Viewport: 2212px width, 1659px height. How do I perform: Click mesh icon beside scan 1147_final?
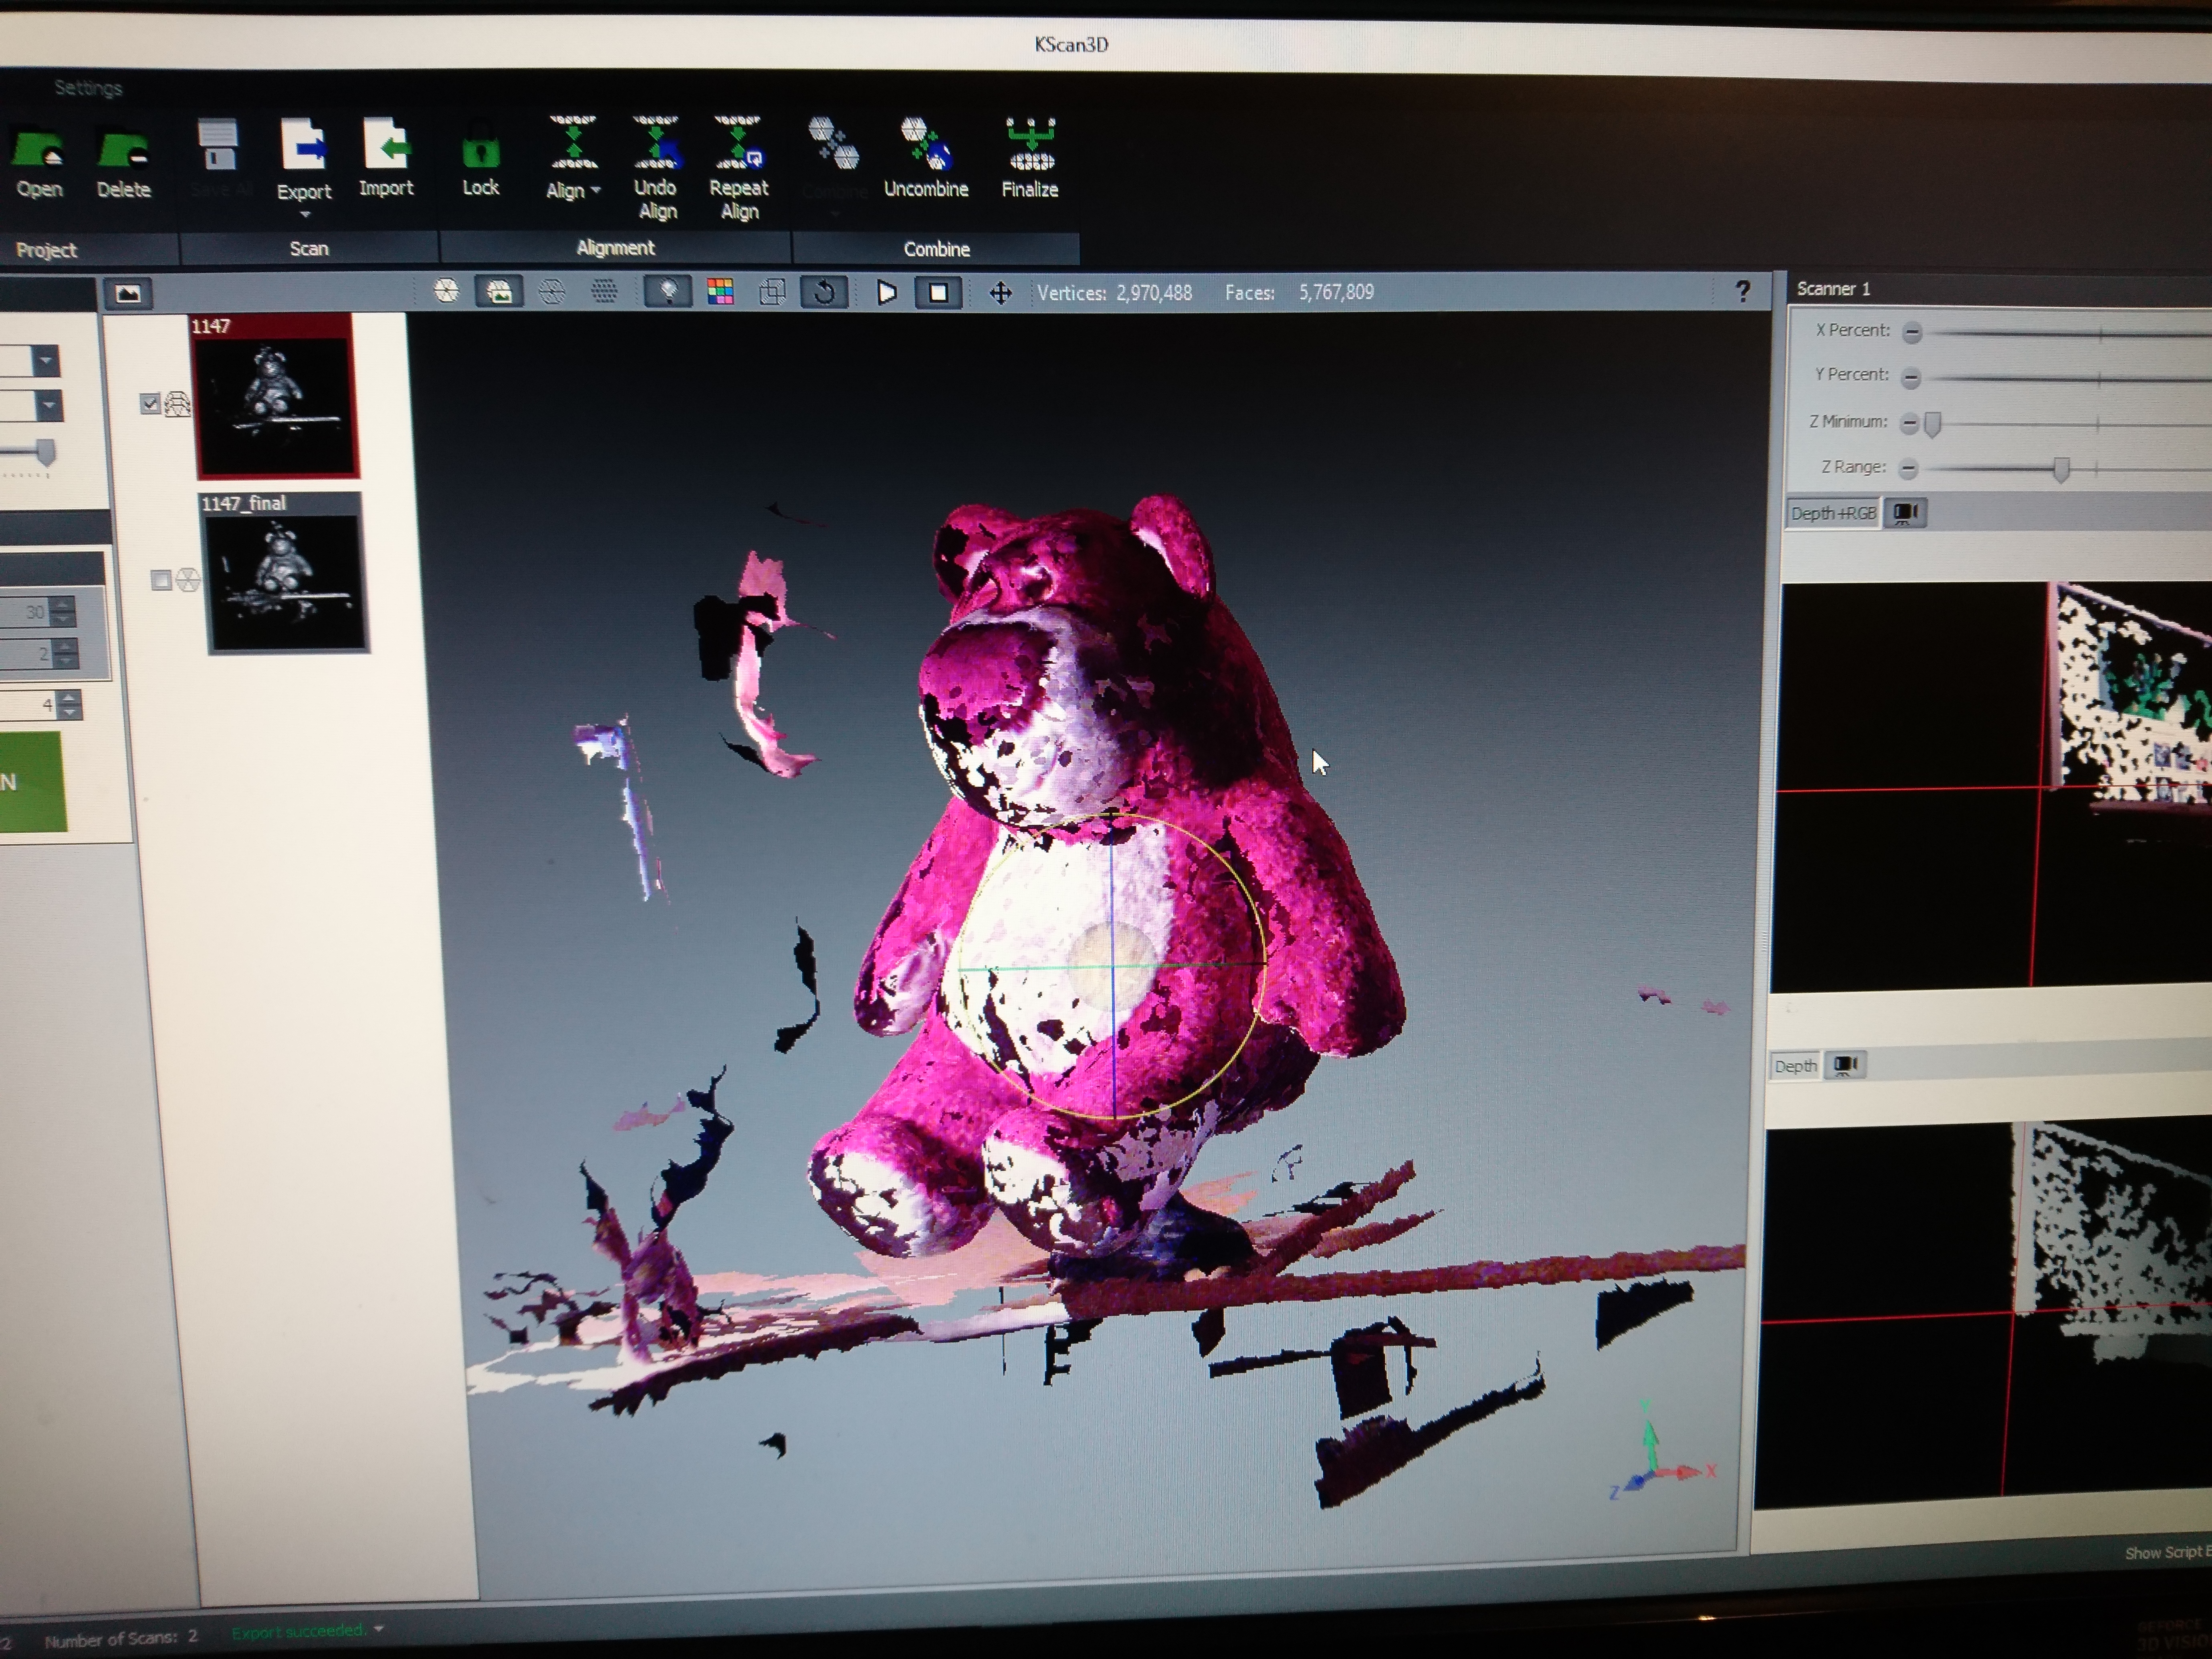[188, 580]
